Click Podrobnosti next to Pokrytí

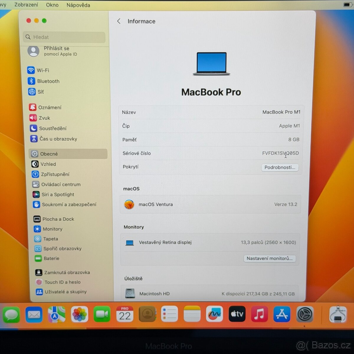pos(280,167)
